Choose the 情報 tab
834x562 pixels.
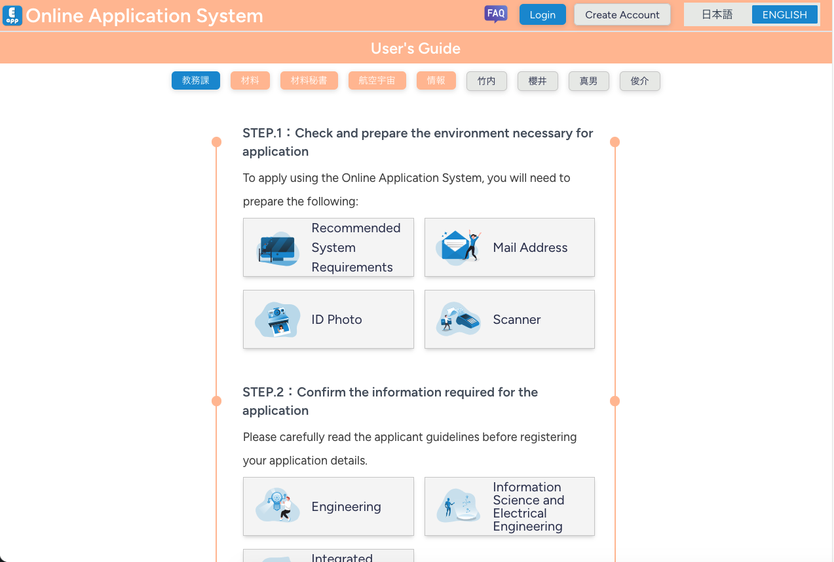tap(436, 80)
